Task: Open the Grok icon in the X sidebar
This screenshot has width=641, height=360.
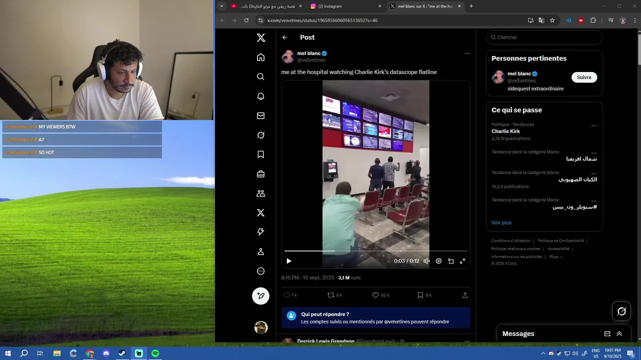Action: [260, 135]
